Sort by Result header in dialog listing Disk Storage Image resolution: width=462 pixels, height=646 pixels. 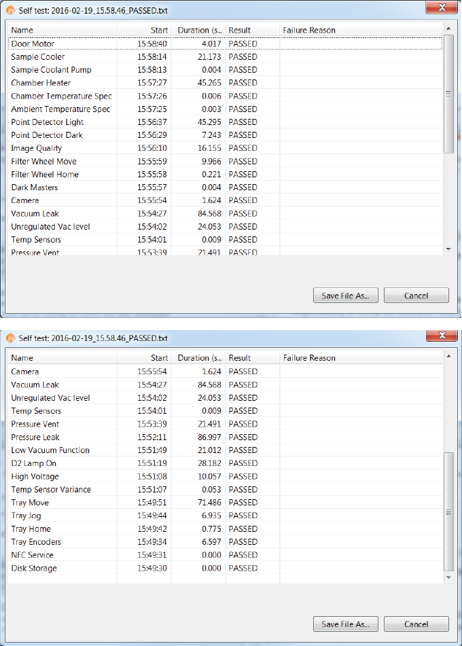point(253,357)
